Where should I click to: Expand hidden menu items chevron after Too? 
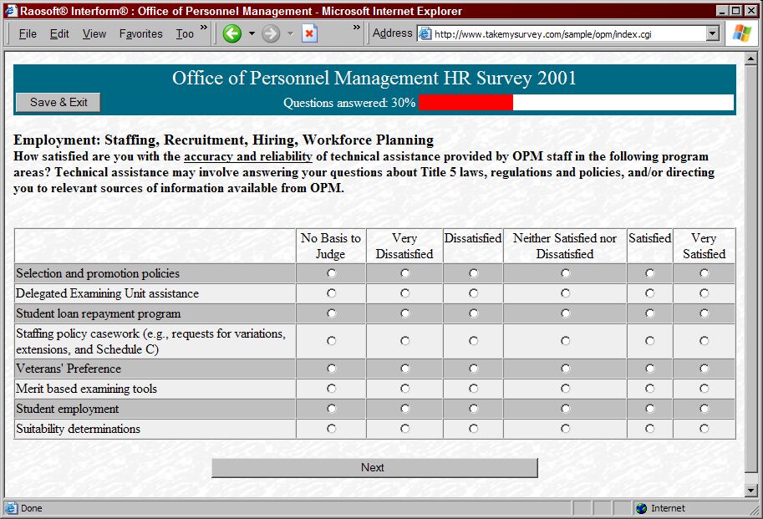(x=204, y=28)
